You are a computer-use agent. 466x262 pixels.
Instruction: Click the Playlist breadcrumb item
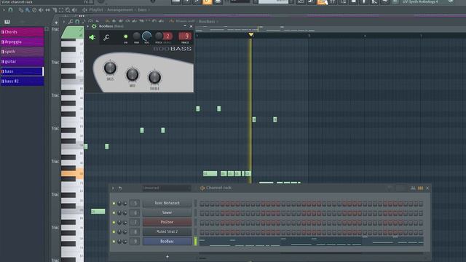96,9
